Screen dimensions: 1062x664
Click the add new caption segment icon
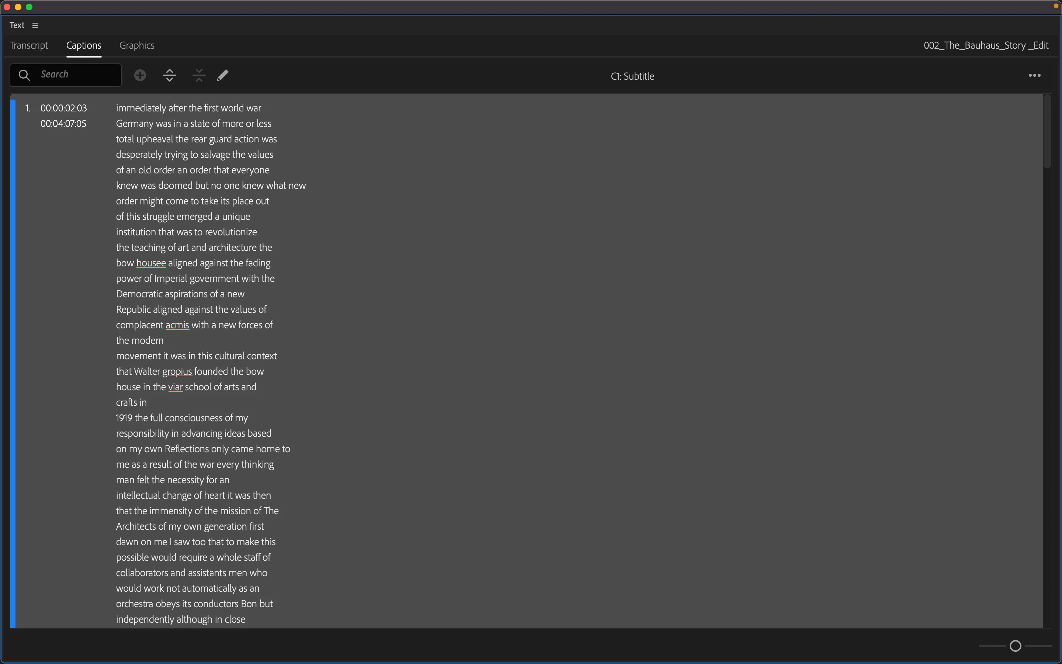tap(140, 76)
